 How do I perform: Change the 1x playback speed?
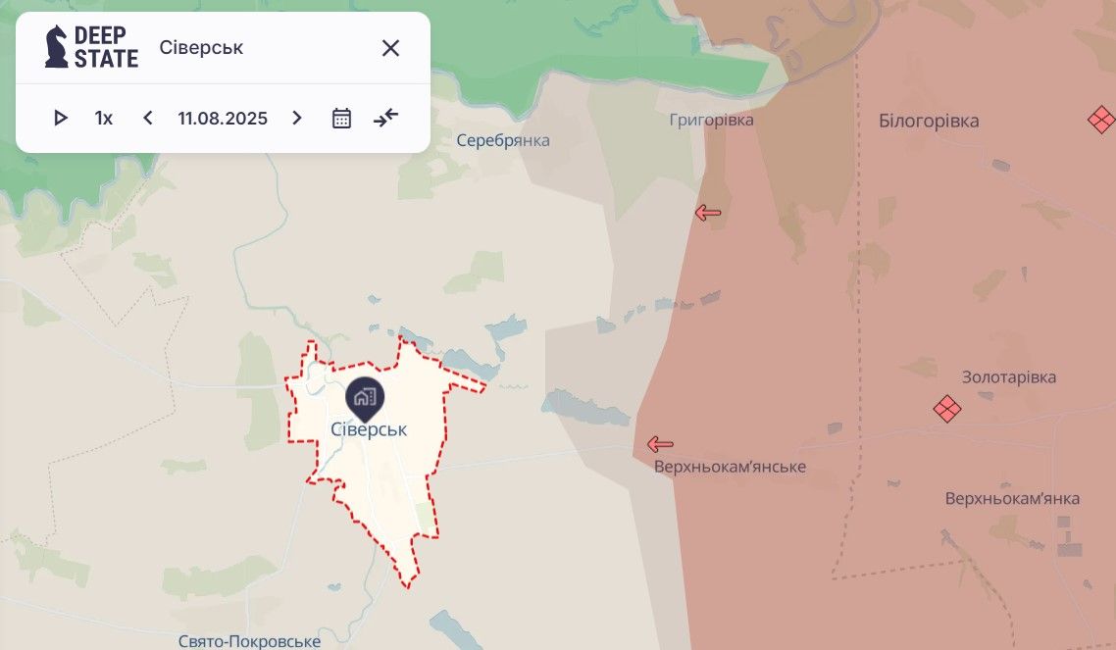coord(104,118)
